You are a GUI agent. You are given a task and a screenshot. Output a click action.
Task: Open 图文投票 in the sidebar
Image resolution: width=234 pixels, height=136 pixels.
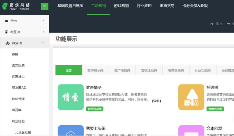18,65
